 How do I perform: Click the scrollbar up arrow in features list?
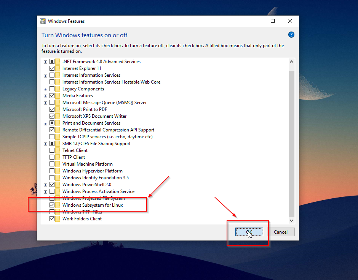tap(291, 62)
